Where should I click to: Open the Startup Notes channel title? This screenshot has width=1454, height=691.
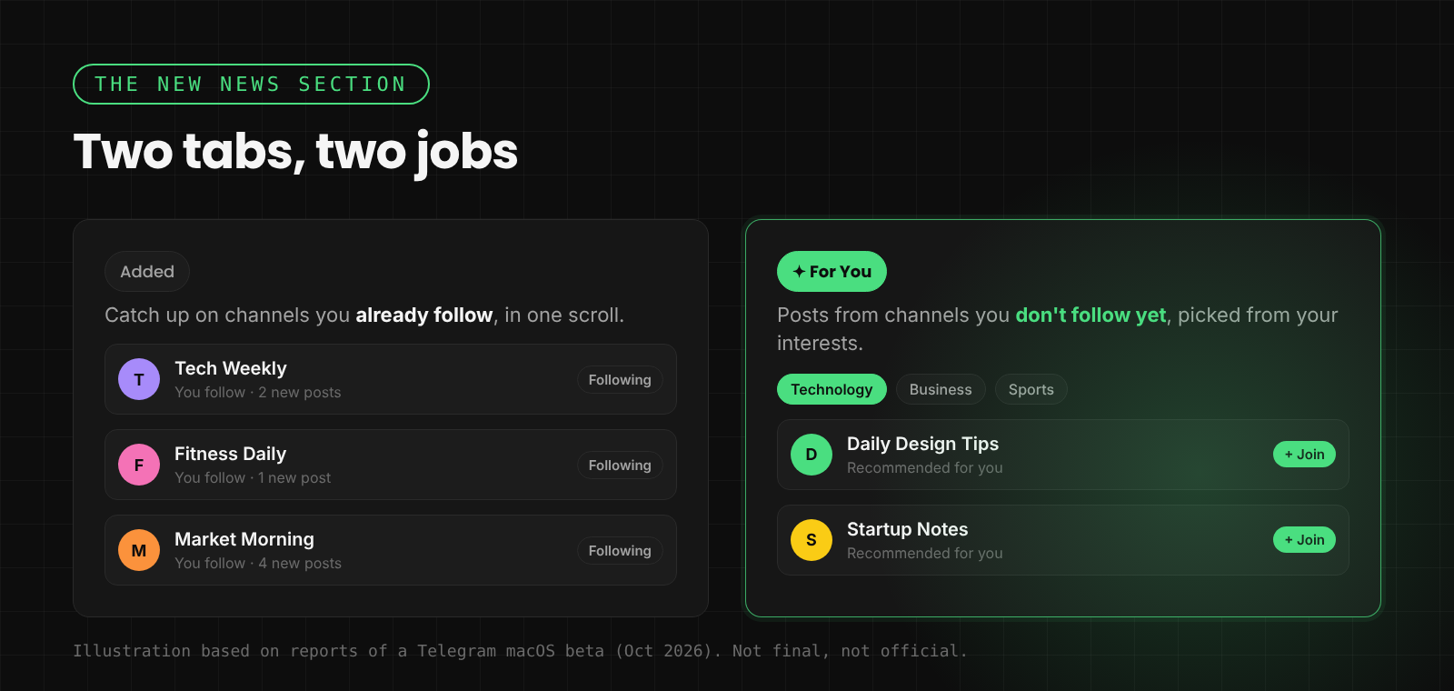pyautogui.click(x=907, y=529)
